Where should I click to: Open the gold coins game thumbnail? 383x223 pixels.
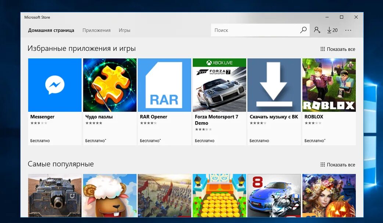(x=219, y=195)
